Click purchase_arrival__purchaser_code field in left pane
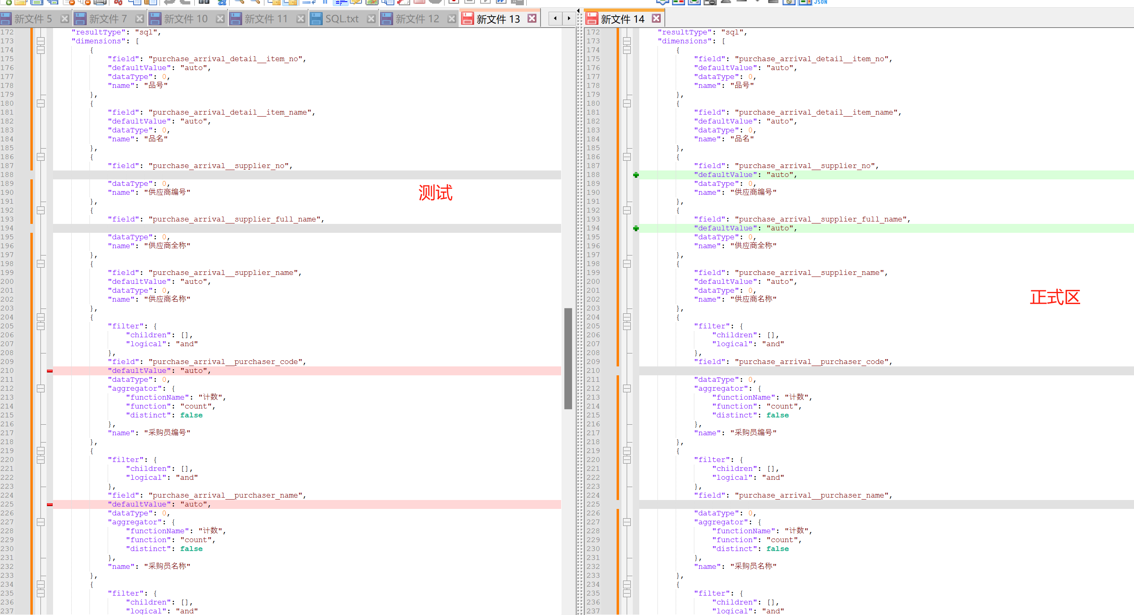Image resolution: width=1134 pixels, height=615 pixels. pyautogui.click(x=207, y=362)
